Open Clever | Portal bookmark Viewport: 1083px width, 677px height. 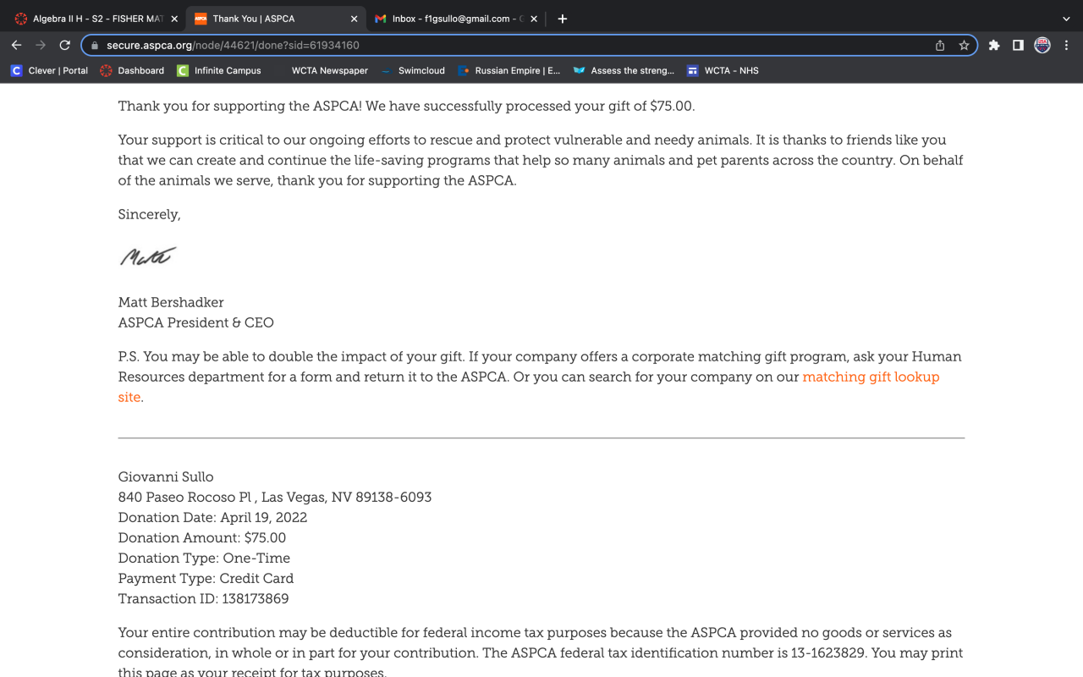49,71
